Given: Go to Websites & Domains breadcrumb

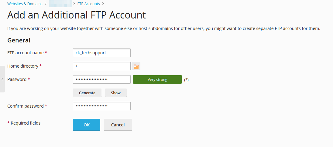Looking at the screenshot, I should click(25, 4).
